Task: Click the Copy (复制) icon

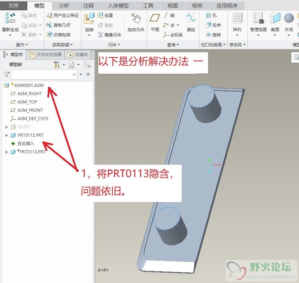Action: 24,15
